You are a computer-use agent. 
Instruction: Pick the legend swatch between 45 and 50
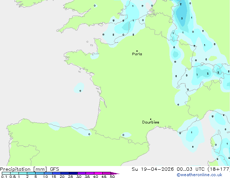coord(107,173)
